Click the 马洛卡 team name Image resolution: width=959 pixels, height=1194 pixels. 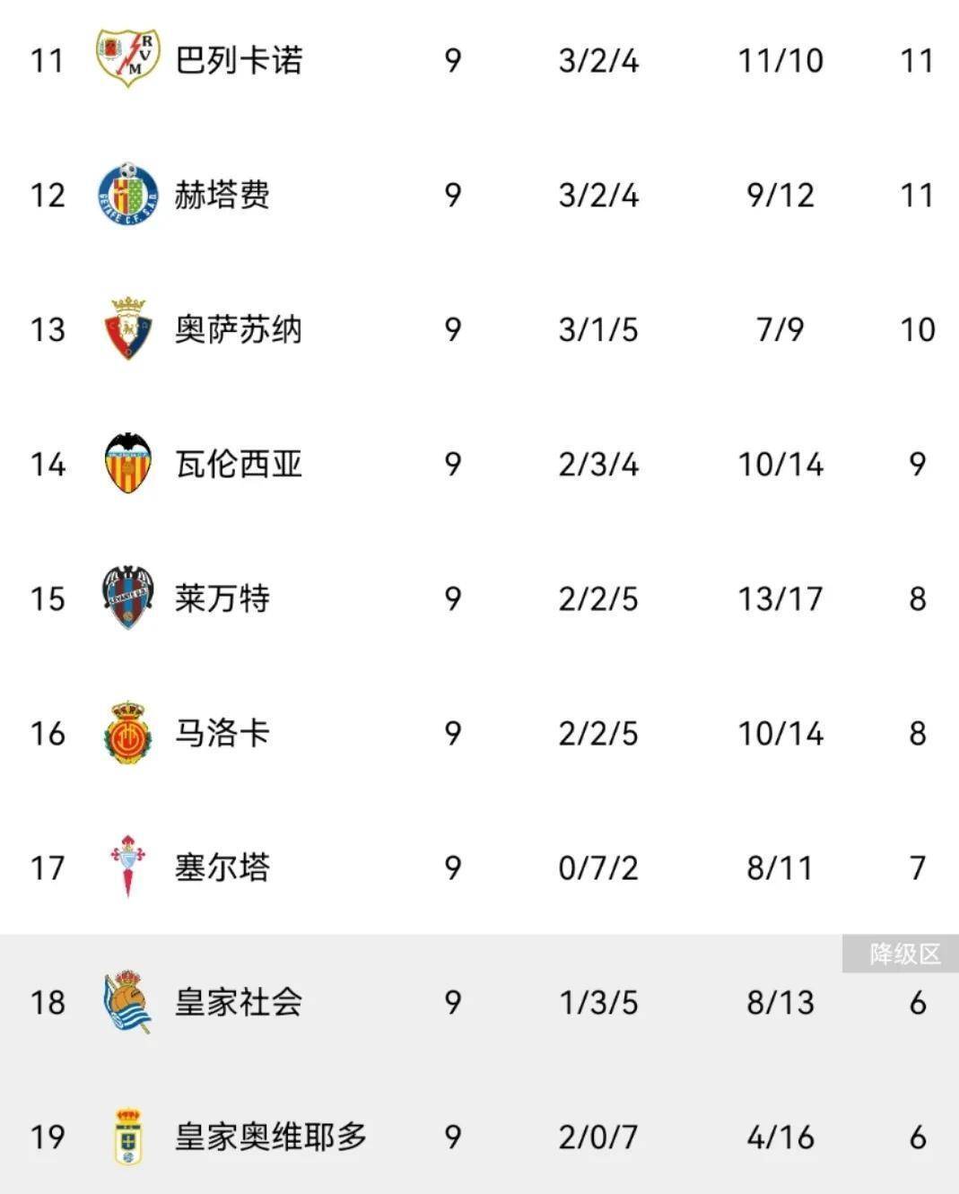(x=222, y=733)
